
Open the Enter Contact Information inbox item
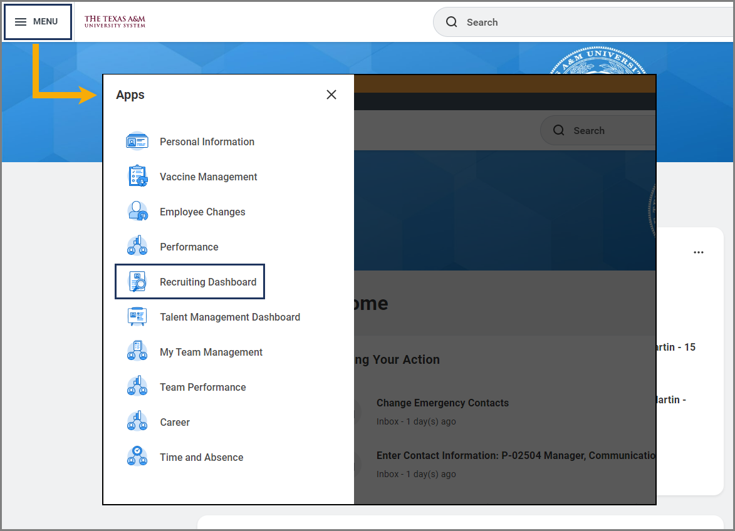[515, 455]
